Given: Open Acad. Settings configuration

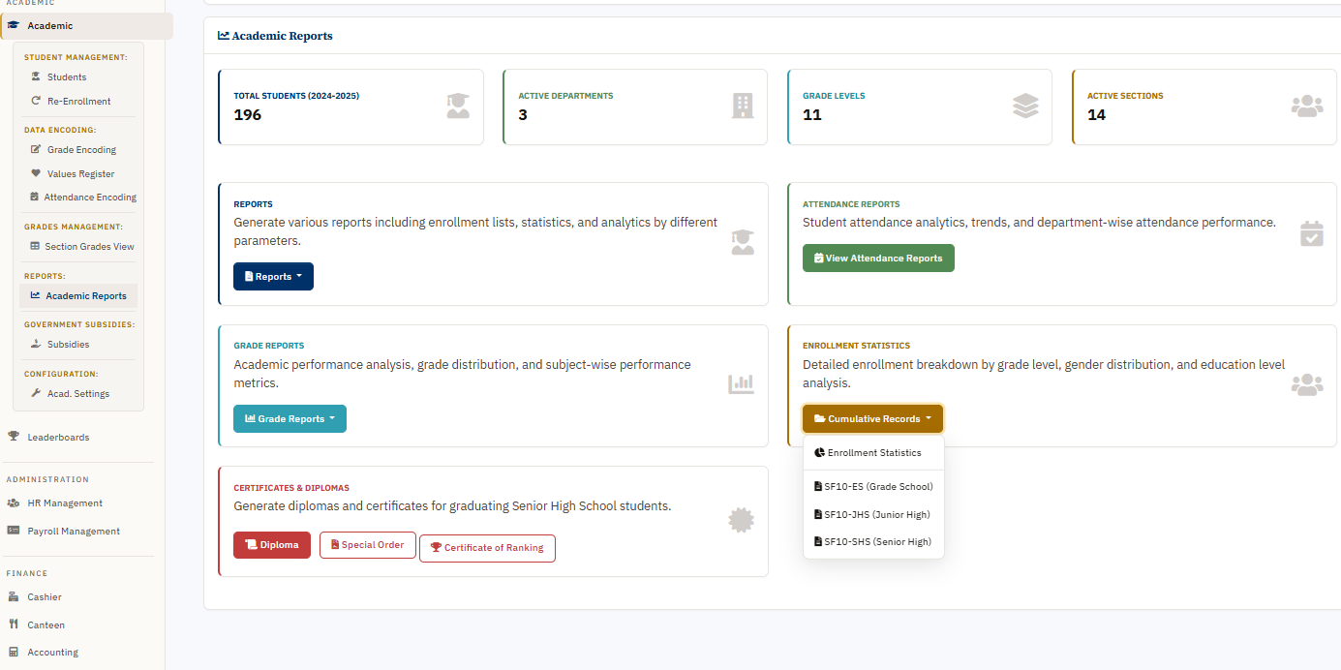Looking at the screenshot, I should [78, 393].
